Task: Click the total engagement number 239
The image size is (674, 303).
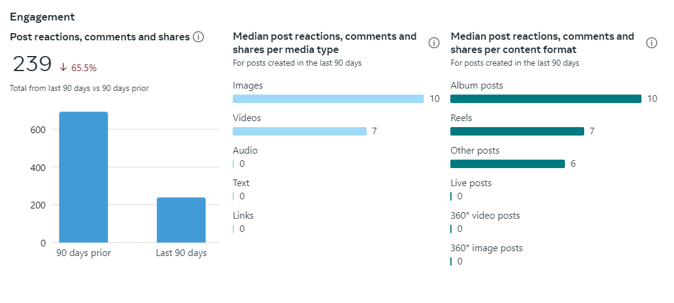Action: click(x=33, y=64)
